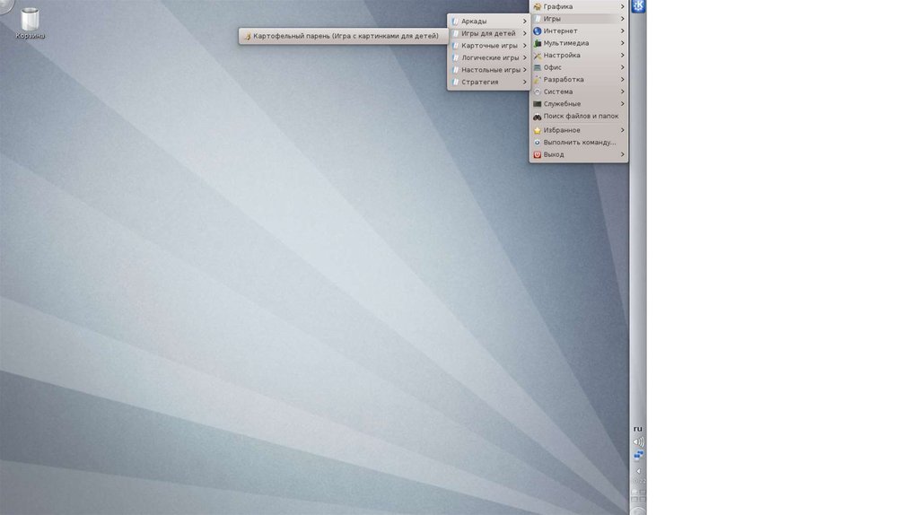
Task: Click the binoculars icon for file search
Action: point(537,117)
